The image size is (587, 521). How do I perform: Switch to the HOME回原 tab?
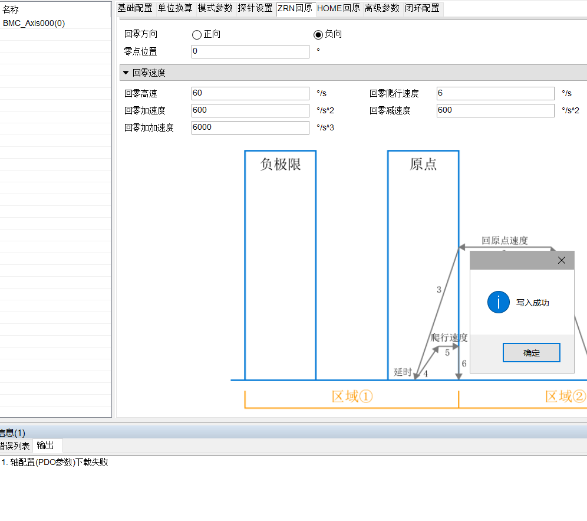pos(338,8)
